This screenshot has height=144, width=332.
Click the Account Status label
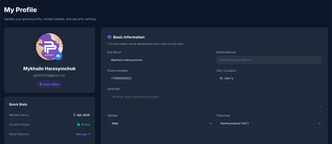pyautogui.click(x=19, y=125)
